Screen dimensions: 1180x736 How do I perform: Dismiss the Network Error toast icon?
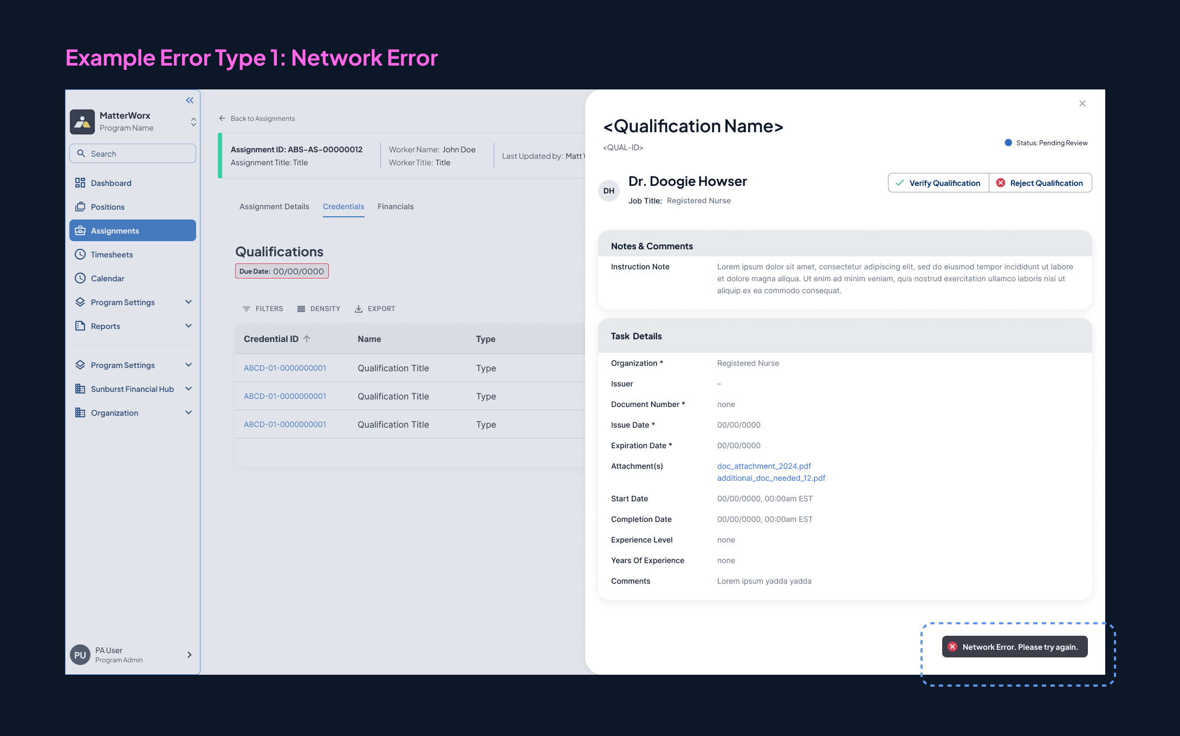(x=952, y=647)
